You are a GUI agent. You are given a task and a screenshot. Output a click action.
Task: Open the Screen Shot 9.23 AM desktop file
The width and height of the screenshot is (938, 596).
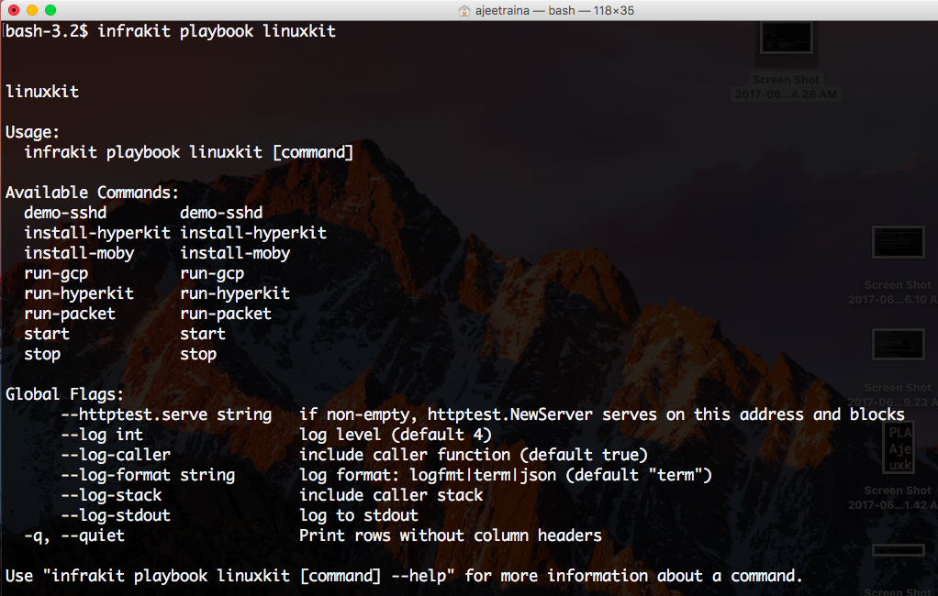pos(897,345)
